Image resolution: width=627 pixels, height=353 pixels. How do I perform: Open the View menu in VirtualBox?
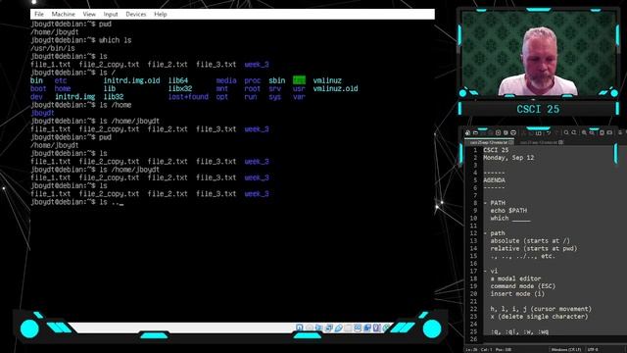89,14
